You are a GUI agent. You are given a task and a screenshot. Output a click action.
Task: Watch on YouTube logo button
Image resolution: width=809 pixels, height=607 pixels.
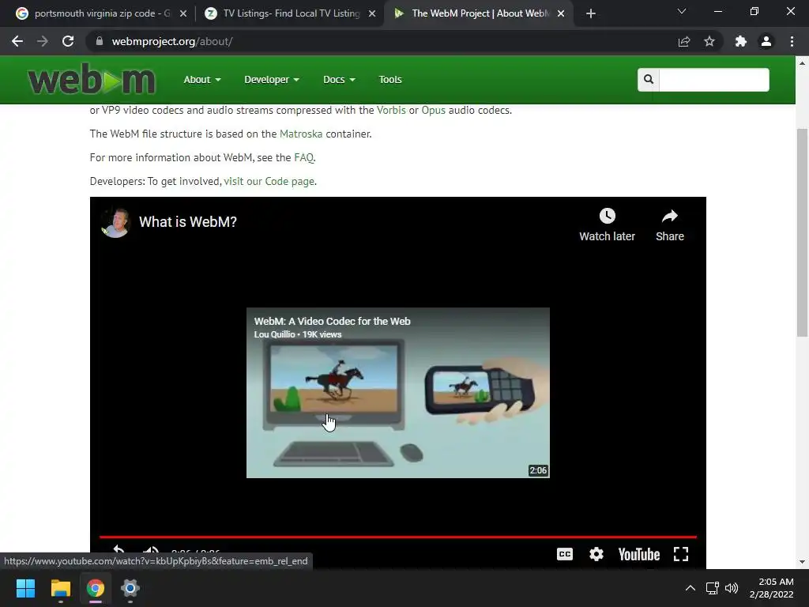click(639, 554)
